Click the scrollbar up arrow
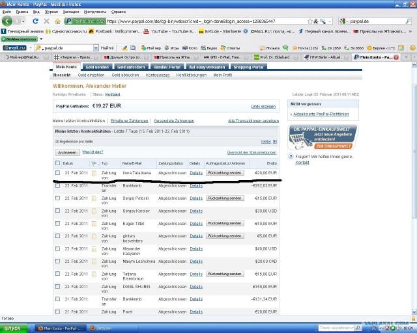 coord(414,65)
